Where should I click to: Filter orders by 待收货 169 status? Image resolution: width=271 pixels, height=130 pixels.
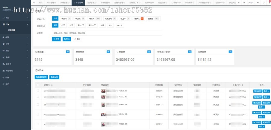[x=94, y=18]
